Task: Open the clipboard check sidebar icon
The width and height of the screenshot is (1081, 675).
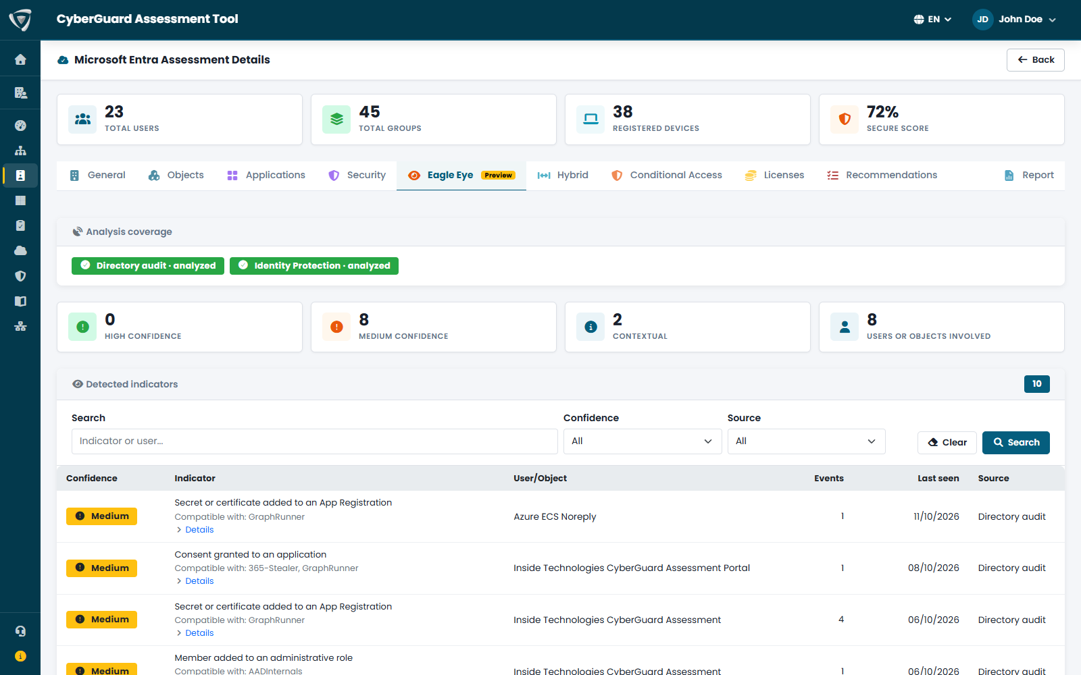Action: click(x=20, y=225)
